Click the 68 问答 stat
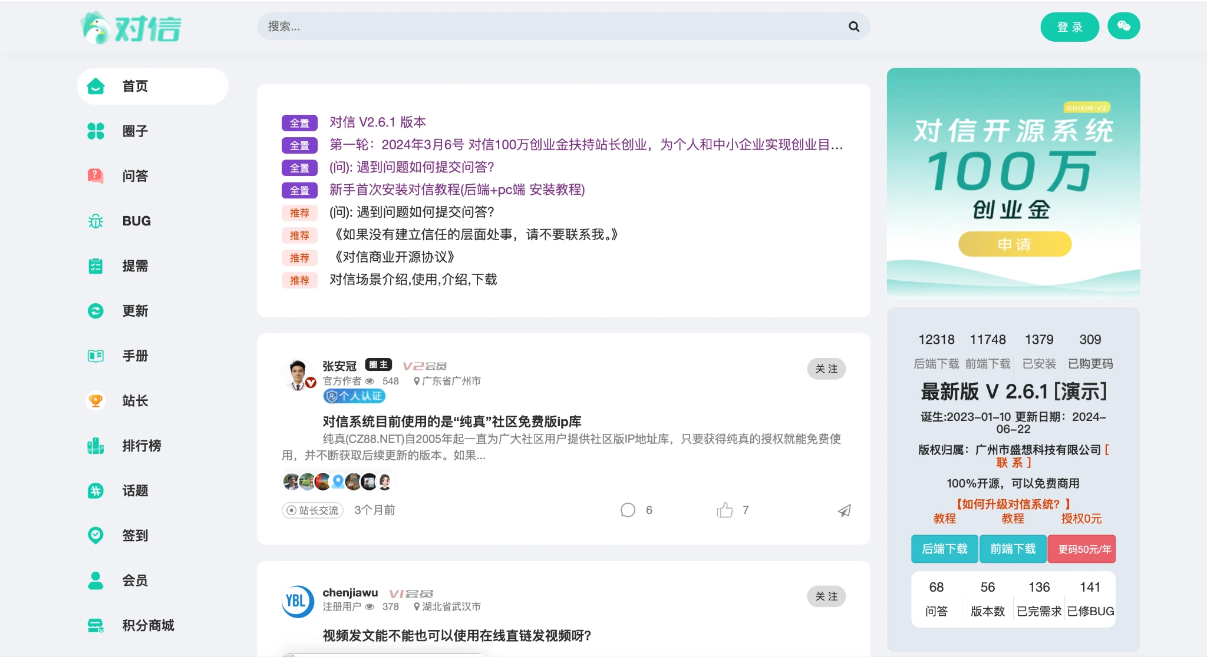1207x657 pixels. [x=936, y=599]
